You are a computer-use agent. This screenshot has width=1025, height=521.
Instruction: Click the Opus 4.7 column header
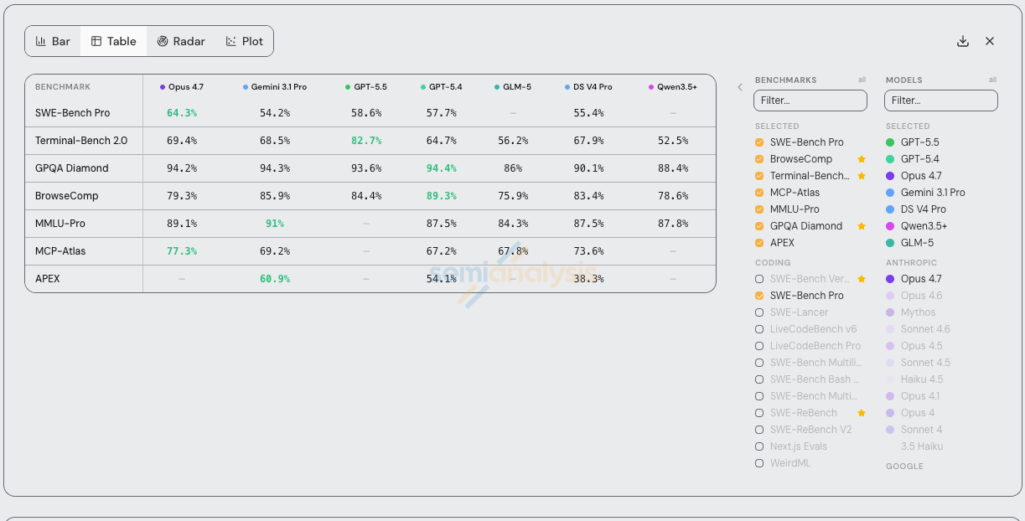click(182, 87)
